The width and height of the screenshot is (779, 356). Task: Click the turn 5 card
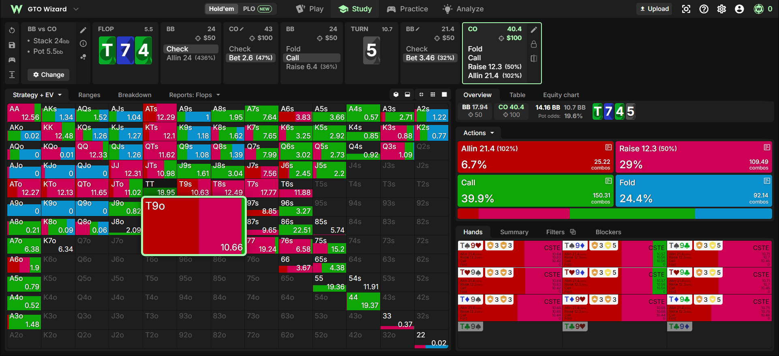pos(371,51)
